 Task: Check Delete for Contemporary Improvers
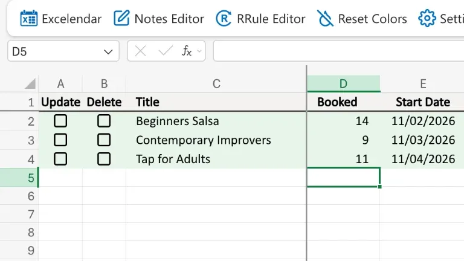104,140
